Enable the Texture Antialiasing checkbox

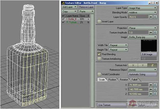[x=99, y=59]
